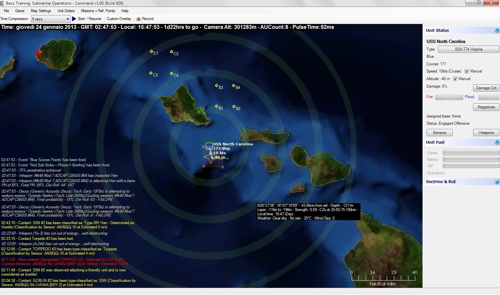Viewport: 500px width, 295px height.
Task: Click the AIP fuel bar
Action: (471, 165)
